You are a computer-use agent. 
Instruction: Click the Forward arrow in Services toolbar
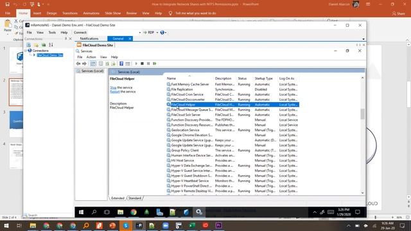pyautogui.click(x=84, y=64)
